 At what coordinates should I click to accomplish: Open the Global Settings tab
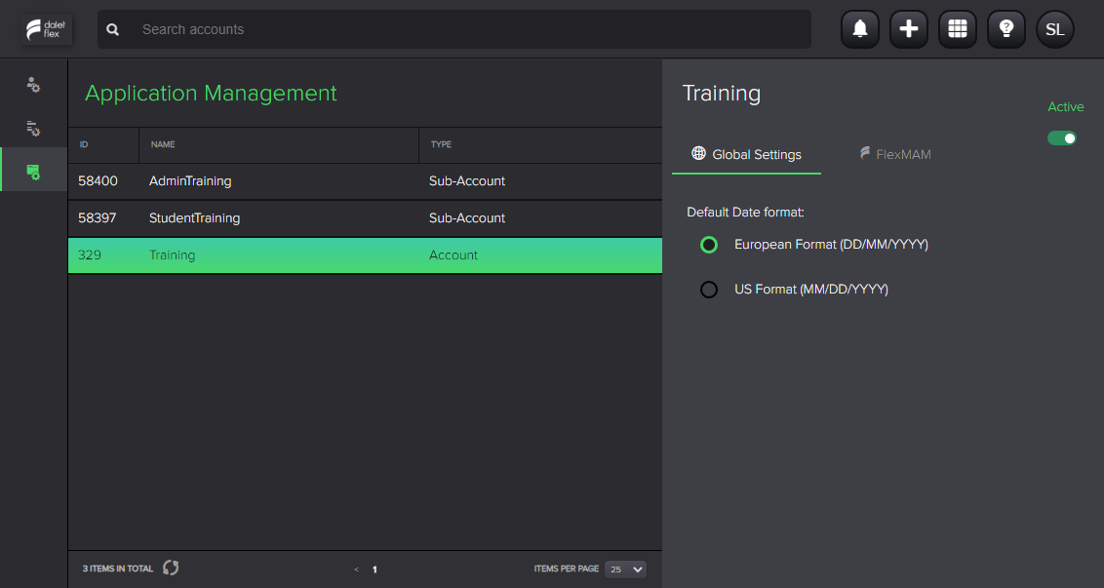(746, 153)
